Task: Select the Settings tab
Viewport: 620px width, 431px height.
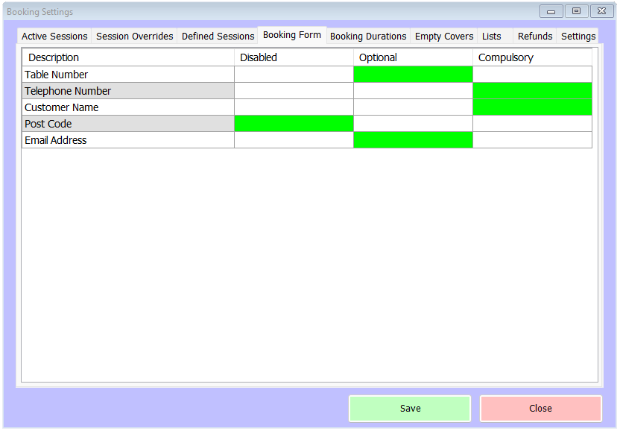Action: [x=578, y=36]
